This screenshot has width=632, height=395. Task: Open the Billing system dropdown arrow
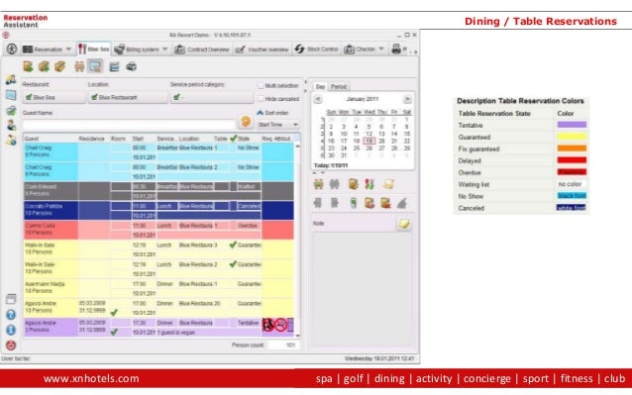164,49
